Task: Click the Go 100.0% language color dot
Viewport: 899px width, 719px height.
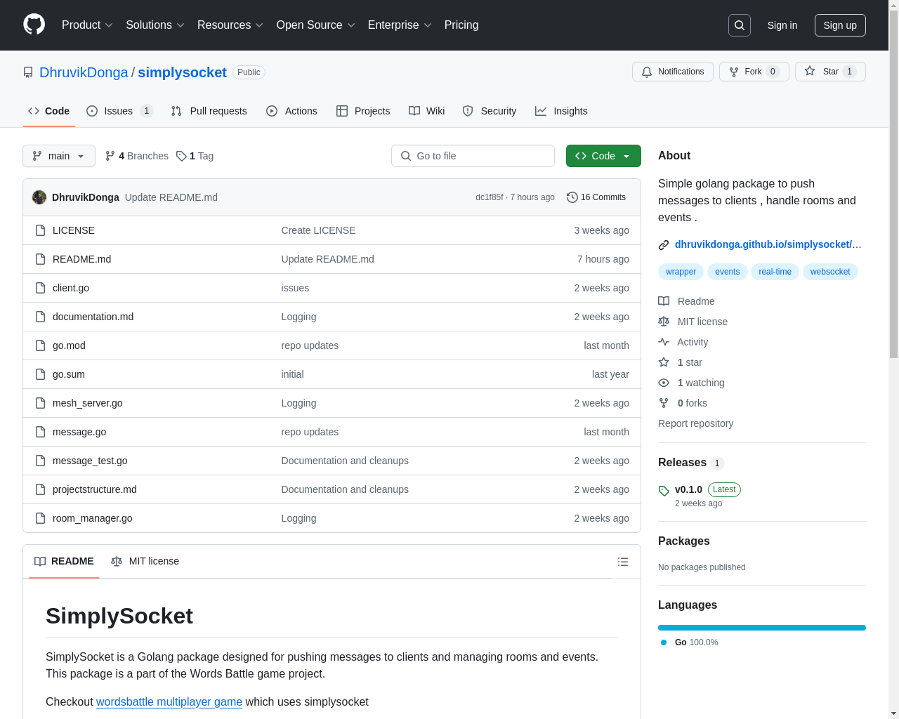Action: (664, 642)
